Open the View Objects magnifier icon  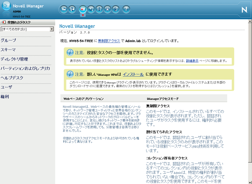(91, 9)
